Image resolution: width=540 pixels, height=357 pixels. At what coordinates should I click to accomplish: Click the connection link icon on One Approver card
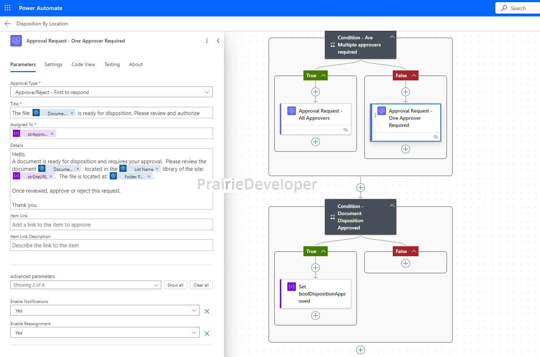tap(436, 137)
